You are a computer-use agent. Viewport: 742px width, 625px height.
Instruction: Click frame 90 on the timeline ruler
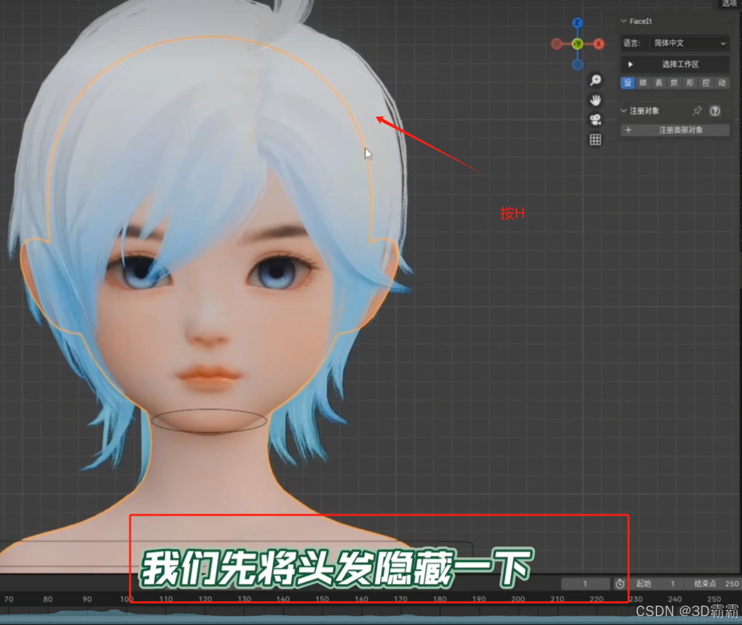(x=87, y=599)
